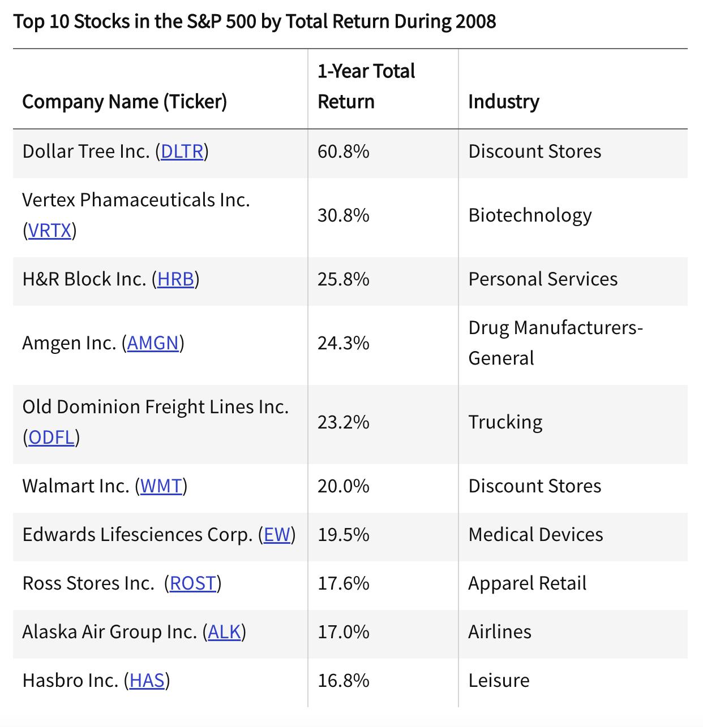Select Dollar Tree's 60.8% return cell
The height and width of the screenshot is (727, 703).
(x=344, y=152)
